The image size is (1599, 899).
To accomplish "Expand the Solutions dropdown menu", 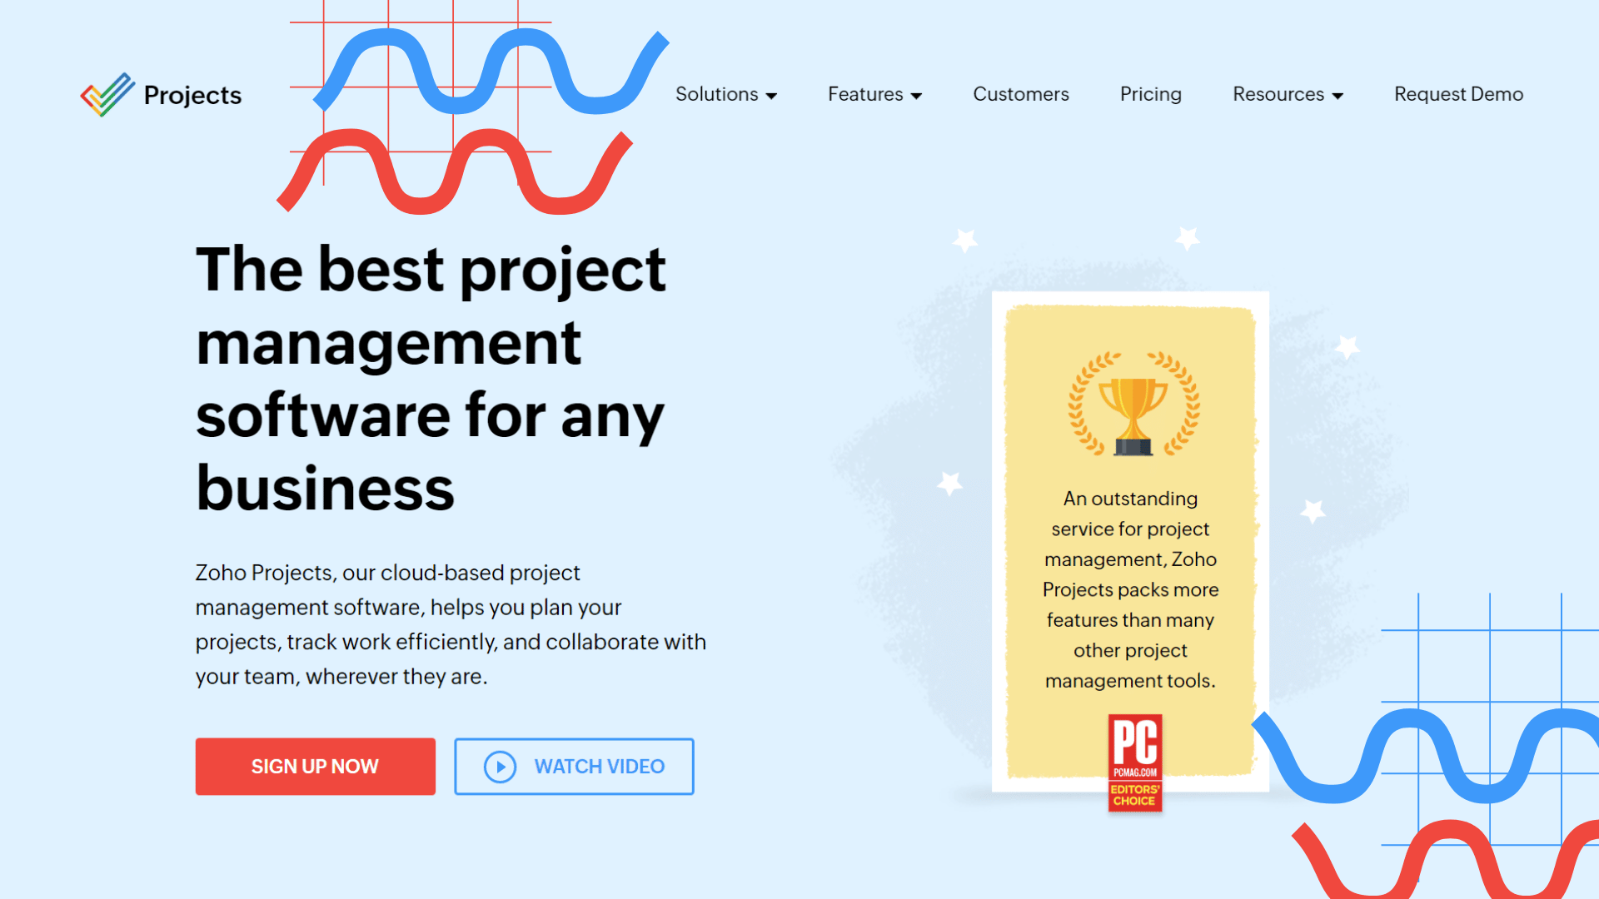I will 725,93.
